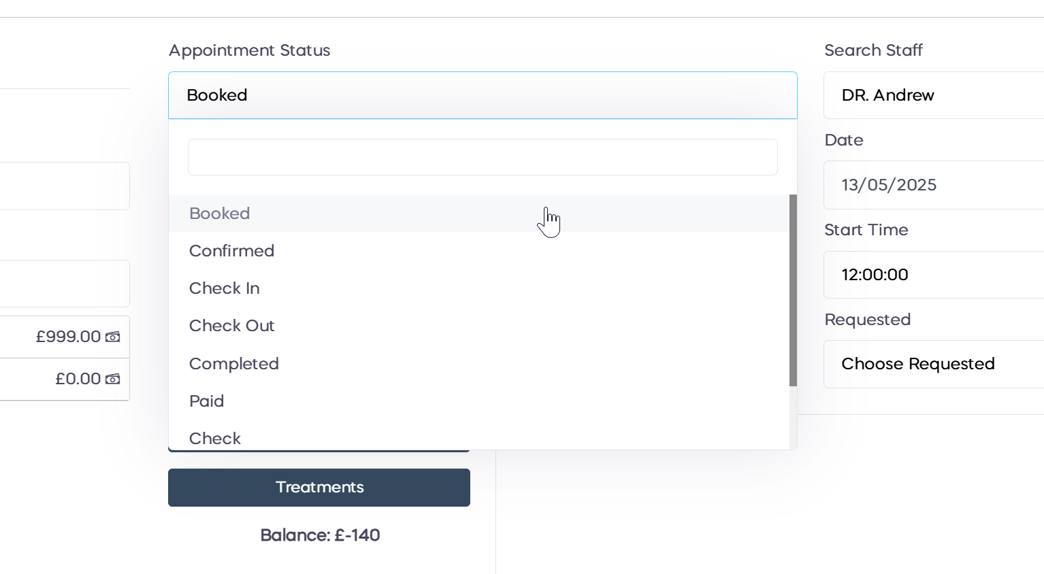This screenshot has width=1044, height=574.
Task: Click the Treatments button
Action: coord(319,488)
